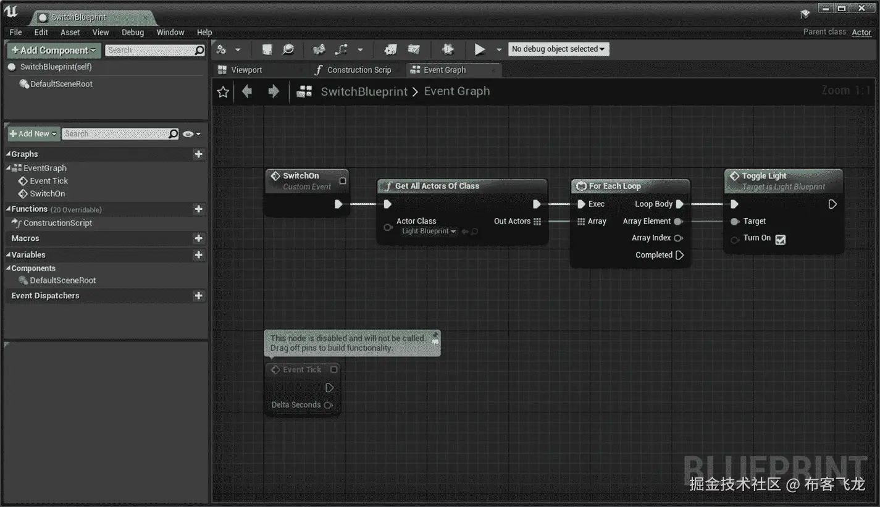Click the bookmark star icon in graph bar

pyautogui.click(x=223, y=92)
